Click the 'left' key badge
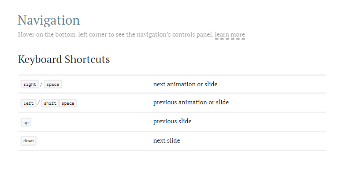The height and width of the screenshot is (191, 342). click(28, 103)
